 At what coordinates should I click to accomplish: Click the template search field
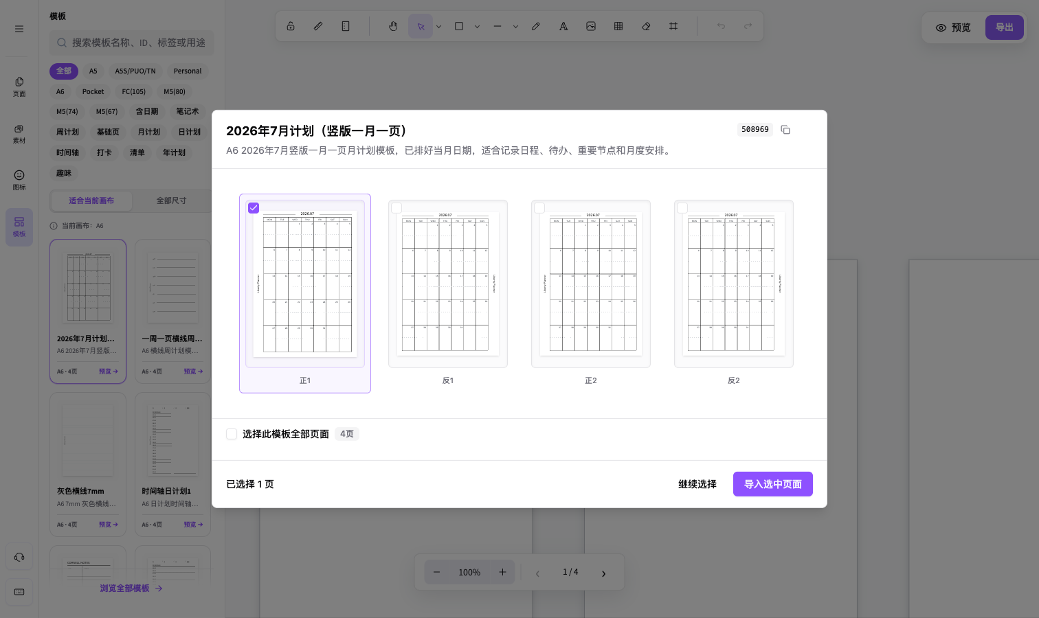(x=132, y=43)
